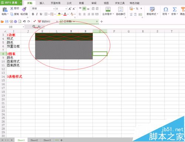Viewport: 185px width, 142px height.
Task: Click the Undo arrow in quick toolbar
Action: tap(24, 21)
